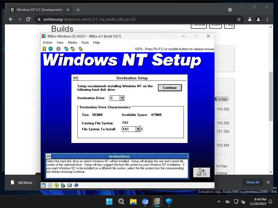Open Instructions window system menu box
Screen dimensions: 278x208
(48, 156)
